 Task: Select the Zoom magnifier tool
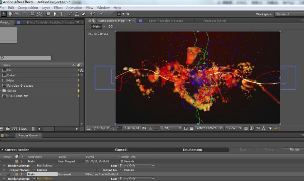[17, 14]
